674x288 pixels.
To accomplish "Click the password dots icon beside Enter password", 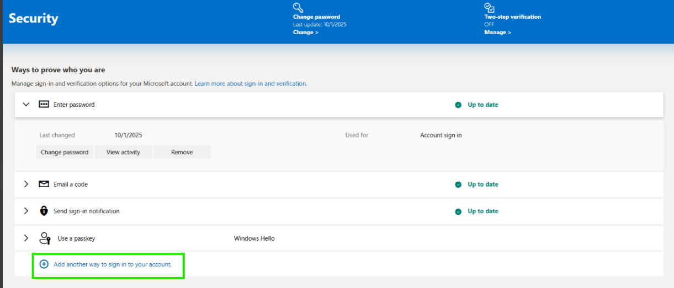I will [44, 104].
